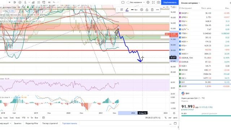The image size is (231, 130).
Task: Click the time axis settings circle icon
Action: [174, 113]
